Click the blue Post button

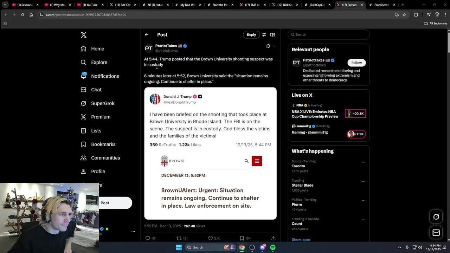click(115, 203)
